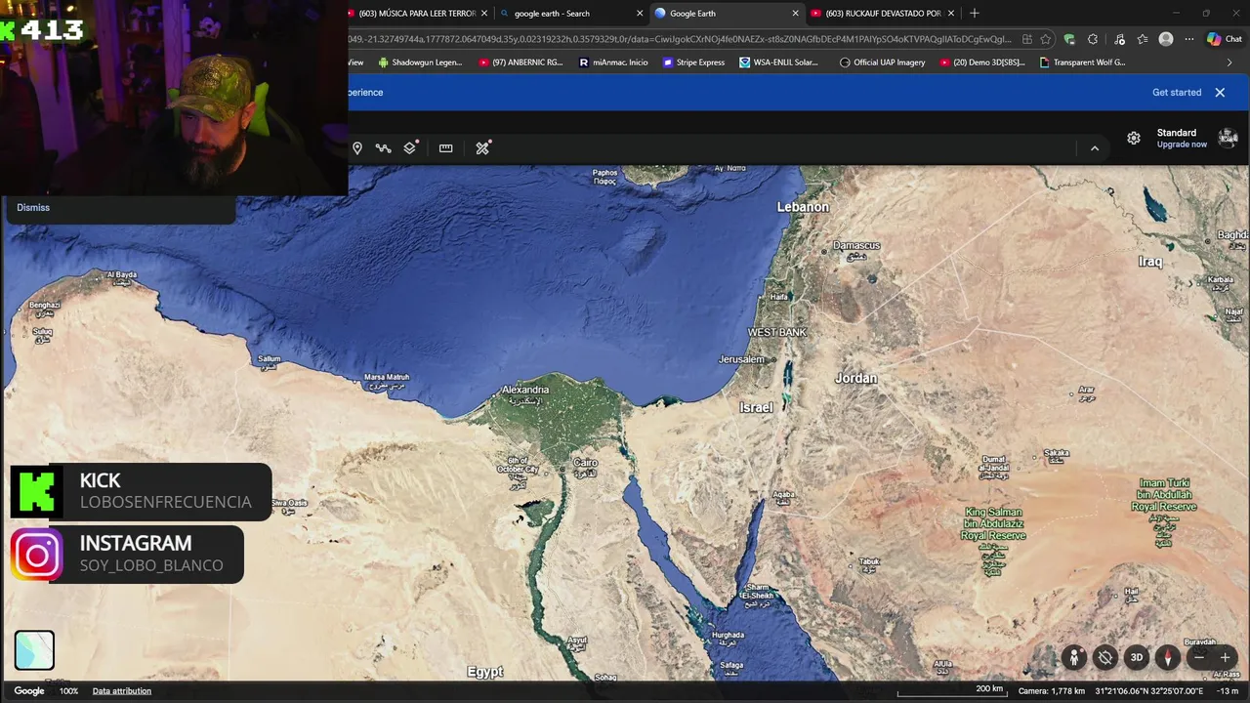Close the Google Earth browser tab

pyautogui.click(x=795, y=13)
